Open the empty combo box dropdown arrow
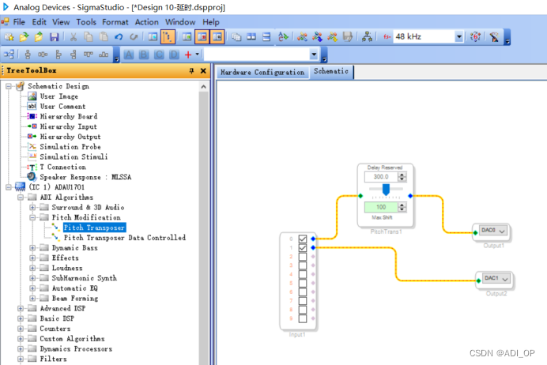 pos(314,55)
